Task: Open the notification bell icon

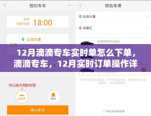Action: tap(70, 6)
